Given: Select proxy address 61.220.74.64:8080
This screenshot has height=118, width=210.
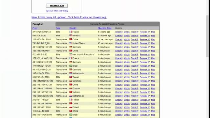Looking at the screenshot, I should (x=41, y=77).
